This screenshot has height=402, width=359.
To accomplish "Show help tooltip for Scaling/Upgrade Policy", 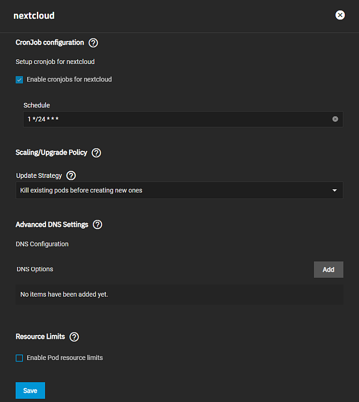I will click(97, 153).
